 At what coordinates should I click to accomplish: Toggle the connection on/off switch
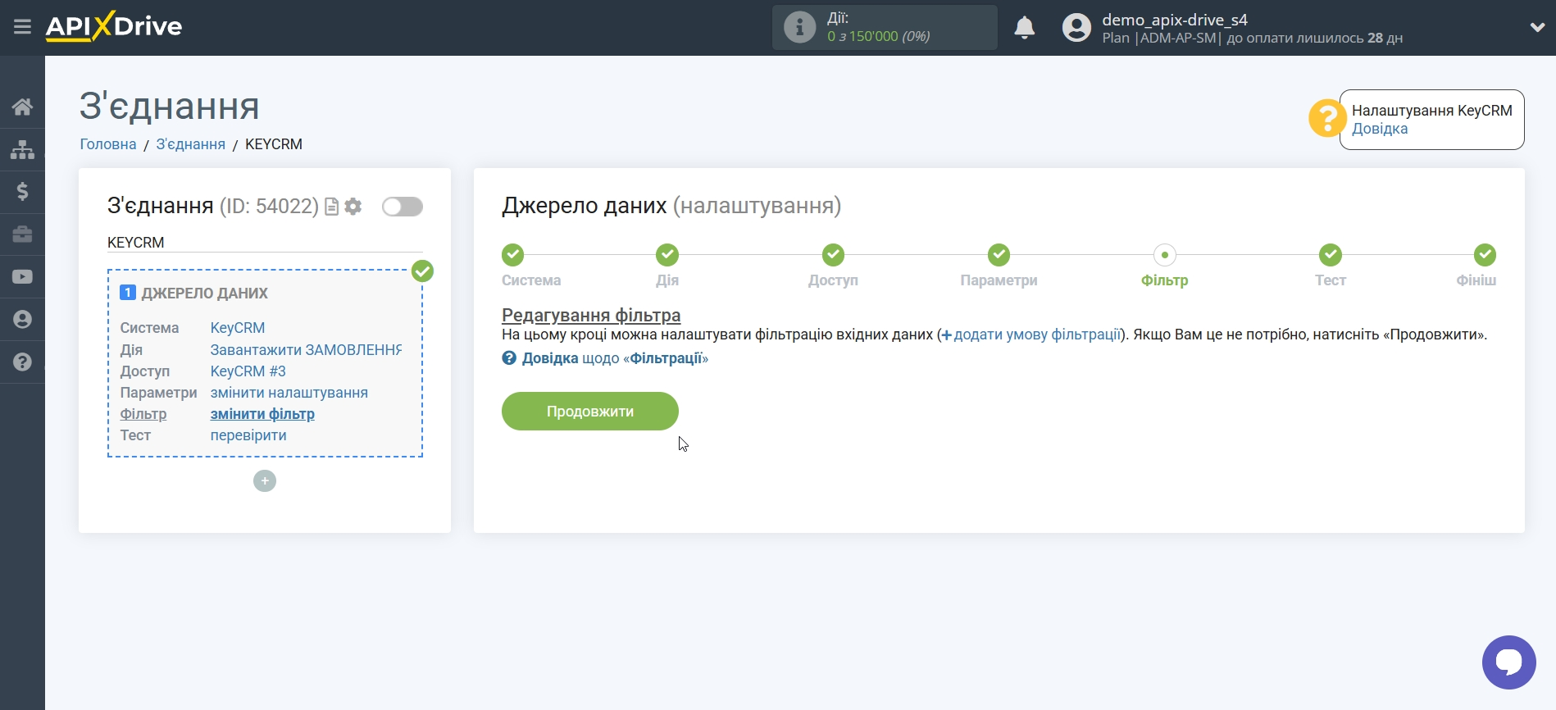tap(403, 207)
